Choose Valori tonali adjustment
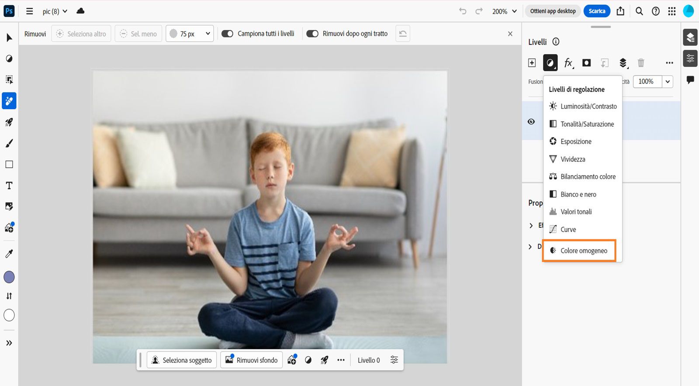Viewport: 699px width, 386px height. point(583,212)
